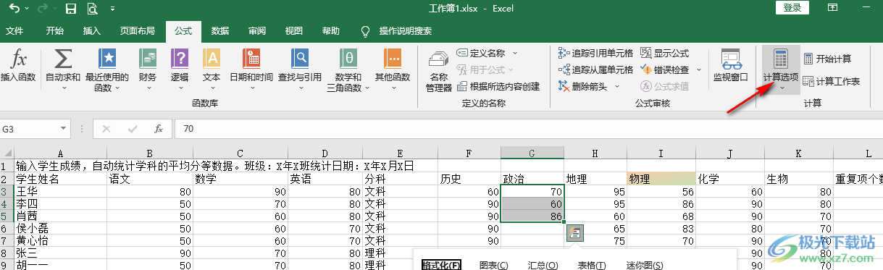Click 追踪引用单元格 button
The image size is (883, 270).
(x=595, y=53)
